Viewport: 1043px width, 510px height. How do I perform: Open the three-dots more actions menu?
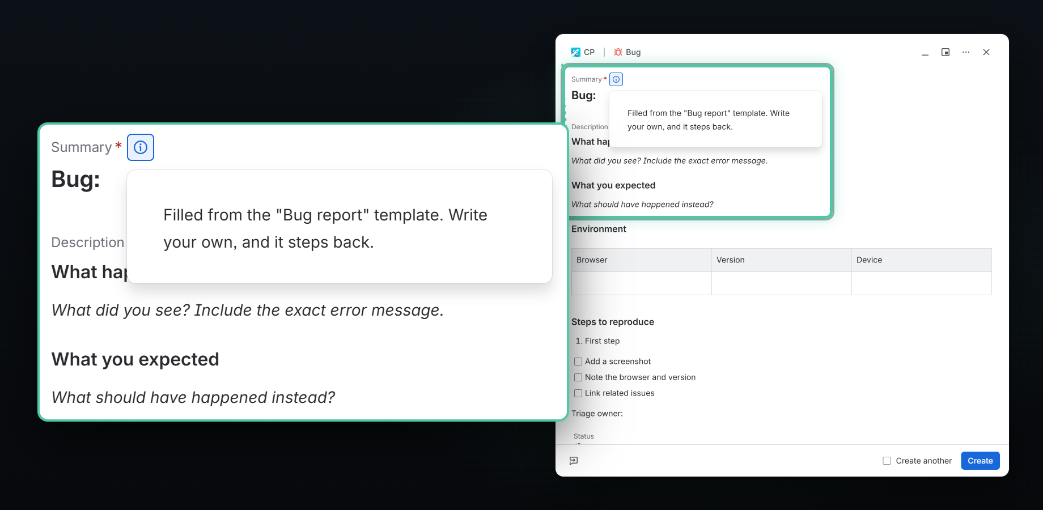(x=966, y=52)
